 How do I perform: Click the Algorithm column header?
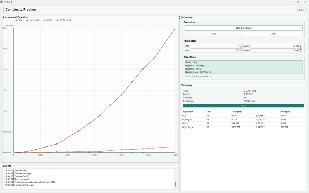[194, 112]
